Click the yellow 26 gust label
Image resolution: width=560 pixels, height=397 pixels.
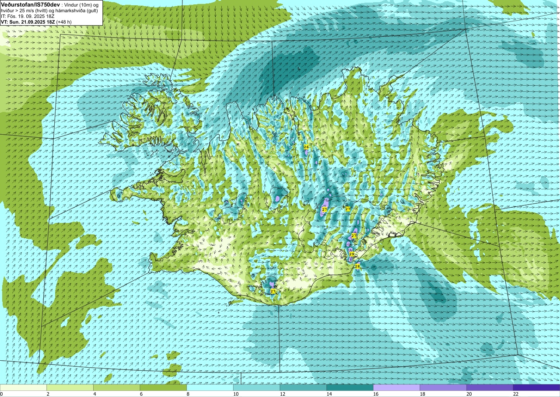[x=306, y=147]
